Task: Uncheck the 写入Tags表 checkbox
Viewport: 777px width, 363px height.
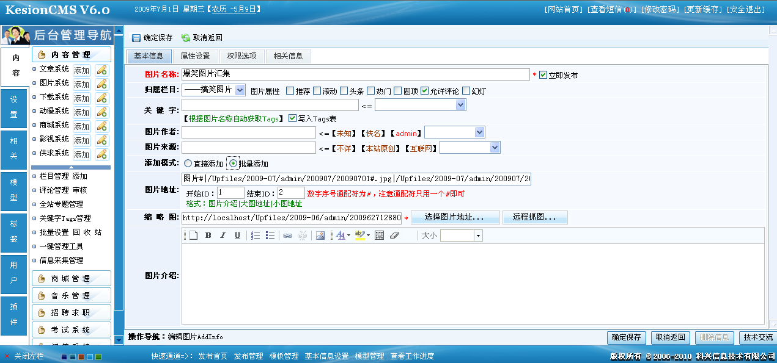Action: point(292,118)
